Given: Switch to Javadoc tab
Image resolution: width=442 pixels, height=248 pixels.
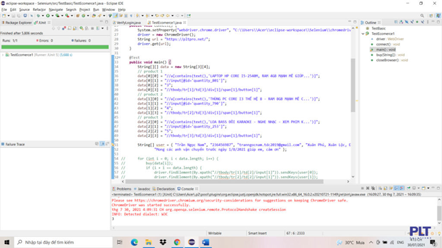Looking at the screenshot, I should coord(142,188).
